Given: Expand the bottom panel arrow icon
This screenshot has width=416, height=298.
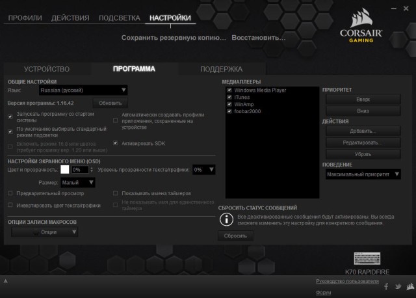Looking at the screenshot, I should pyautogui.click(x=6, y=281).
